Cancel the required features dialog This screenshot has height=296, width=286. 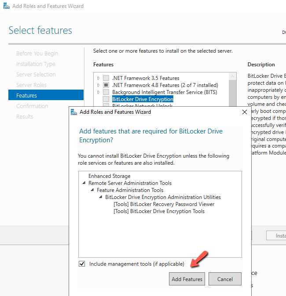pos(225,279)
